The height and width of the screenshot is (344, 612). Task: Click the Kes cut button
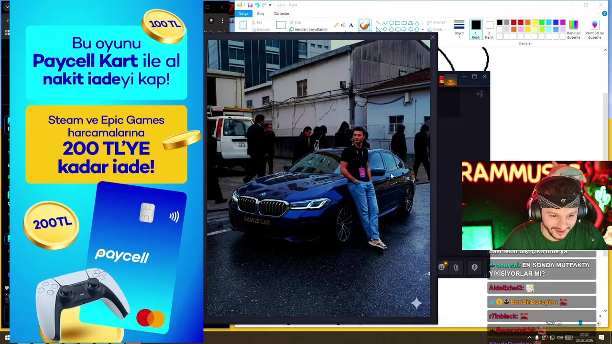257,22
